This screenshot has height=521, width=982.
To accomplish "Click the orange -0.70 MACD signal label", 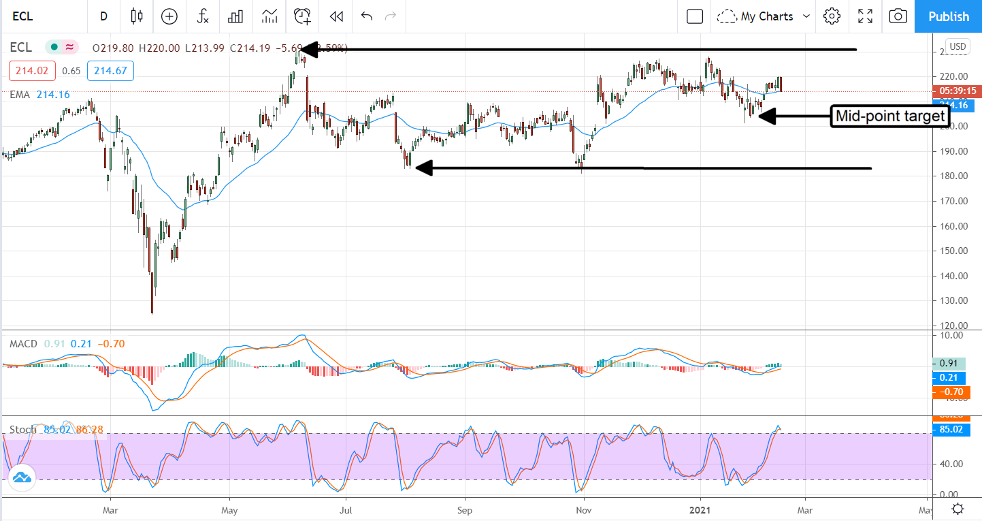I will 953,392.
